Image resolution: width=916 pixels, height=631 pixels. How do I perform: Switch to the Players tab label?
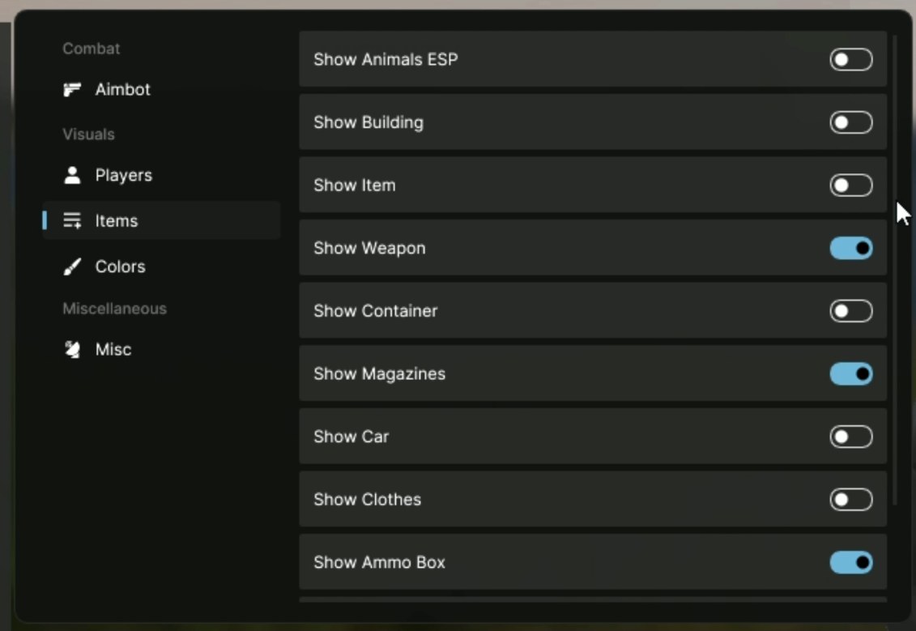123,175
